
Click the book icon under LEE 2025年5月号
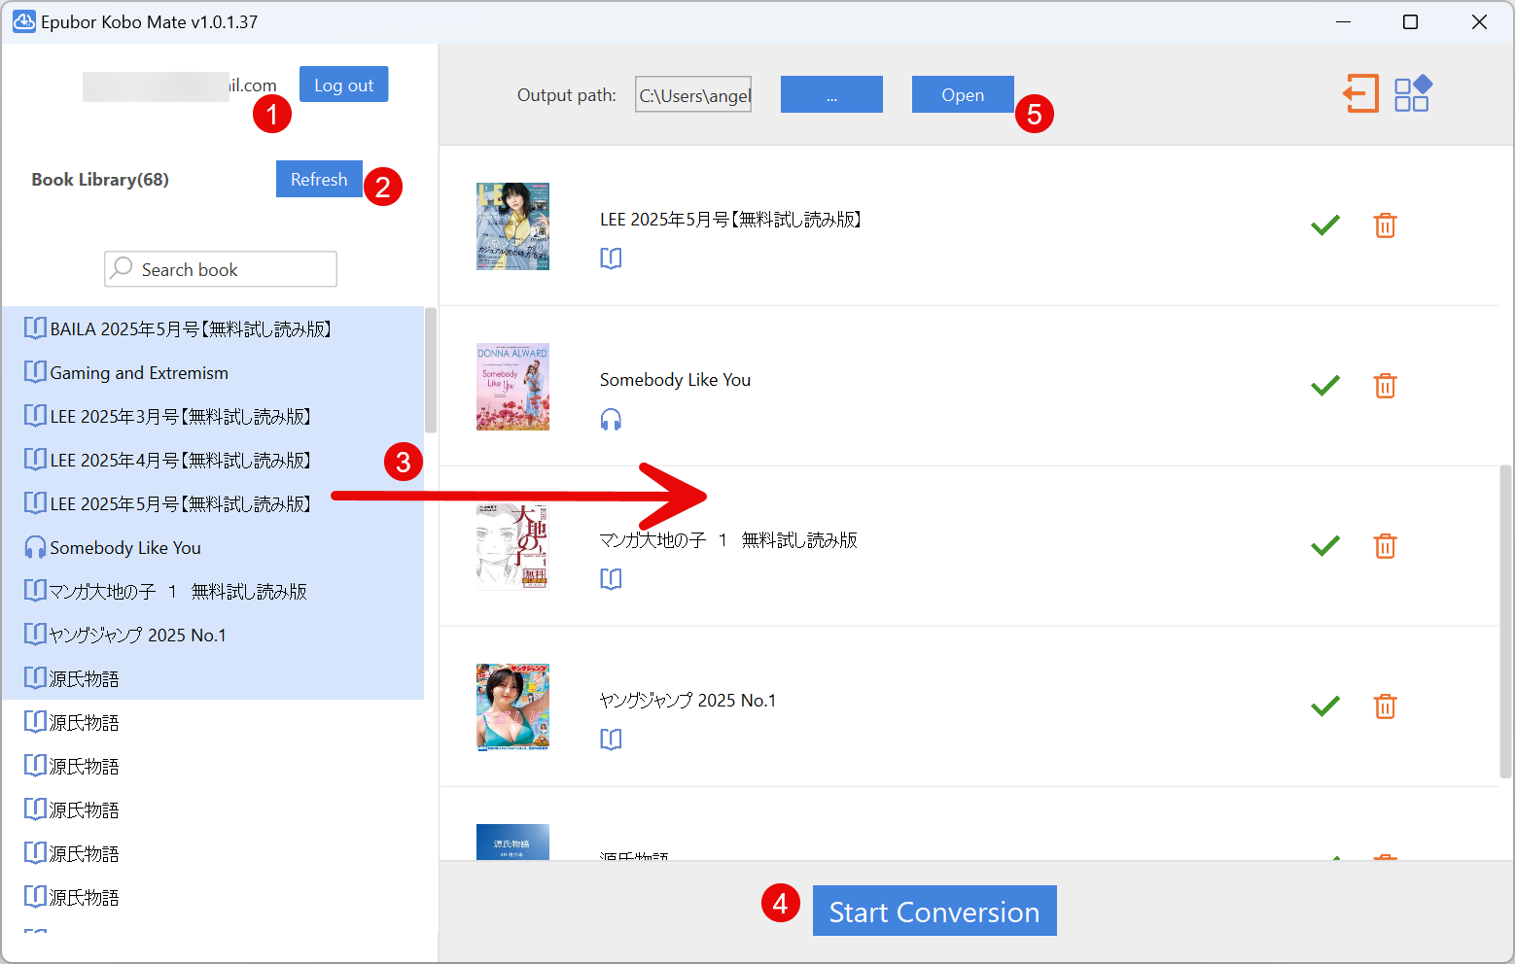pos(611,258)
